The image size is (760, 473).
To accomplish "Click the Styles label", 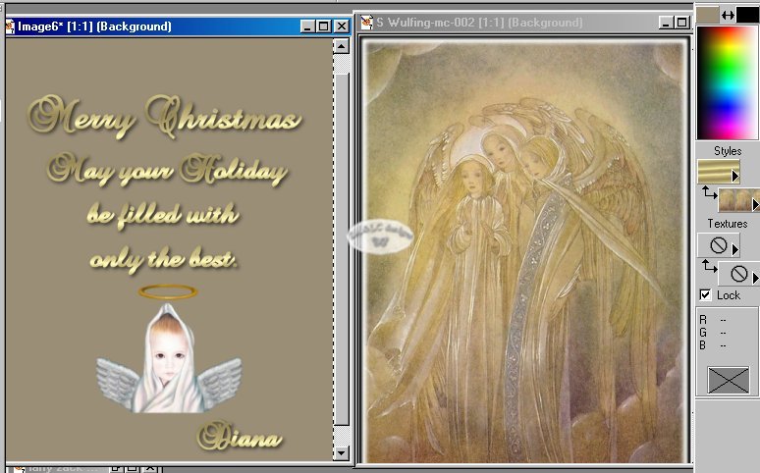I will [728, 151].
